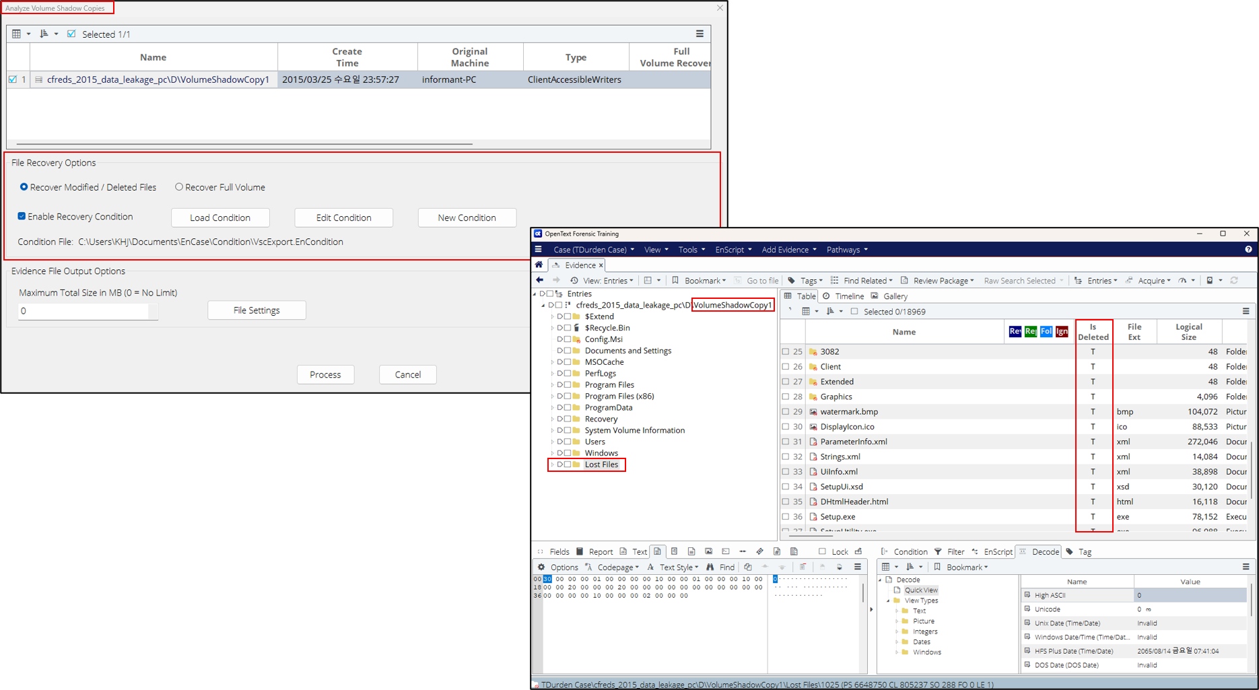Toggle the 'Enable Recovery Condition' checkbox
Screen dimensions: 1259x690
click(22, 217)
